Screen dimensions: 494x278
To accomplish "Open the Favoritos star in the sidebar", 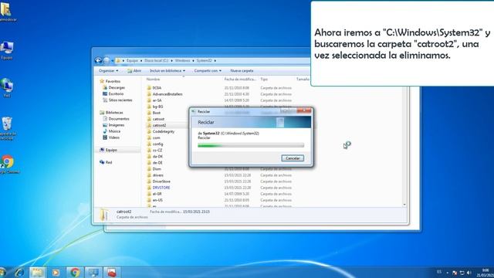I will pyautogui.click(x=110, y=81).
